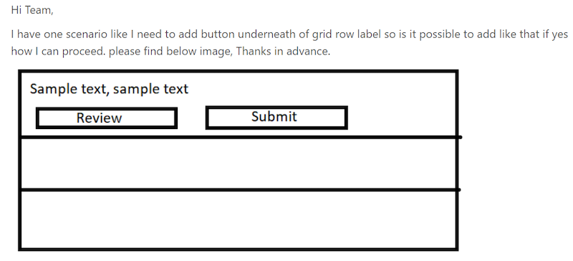Click the divider line below the Review button
The image size is (573, 261).
[241, 137]
